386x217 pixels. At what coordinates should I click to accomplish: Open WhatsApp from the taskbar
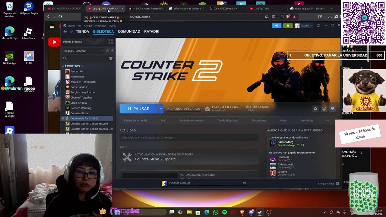[x=216, y=212]
